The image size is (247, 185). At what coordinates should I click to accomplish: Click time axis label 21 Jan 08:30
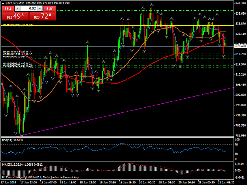click(x=226, y=182)
